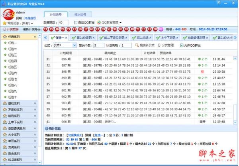Select 任选八 in the sidebar
Viewport: 239px width, 166px height.
pos(12,85)
